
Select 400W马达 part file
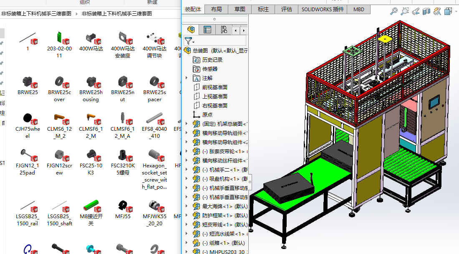pos(91,42)
